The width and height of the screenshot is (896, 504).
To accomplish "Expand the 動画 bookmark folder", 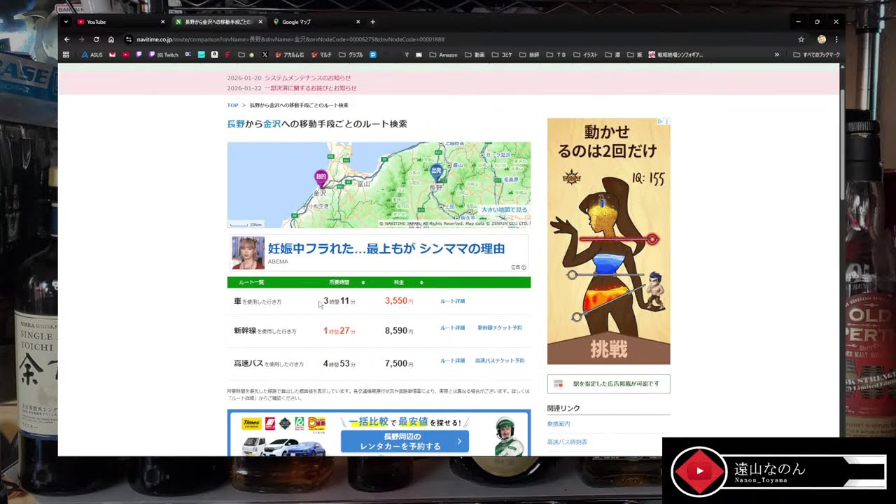I will click(475, 55).
